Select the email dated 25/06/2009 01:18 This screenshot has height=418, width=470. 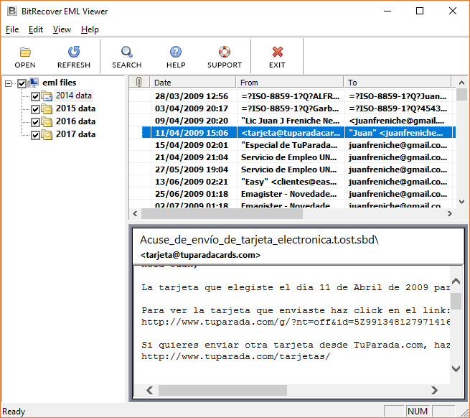292,194
